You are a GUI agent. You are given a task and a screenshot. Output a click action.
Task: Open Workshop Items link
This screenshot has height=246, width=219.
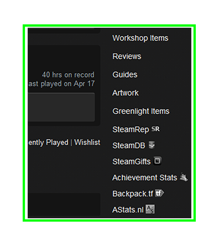(x=140, y=38)
